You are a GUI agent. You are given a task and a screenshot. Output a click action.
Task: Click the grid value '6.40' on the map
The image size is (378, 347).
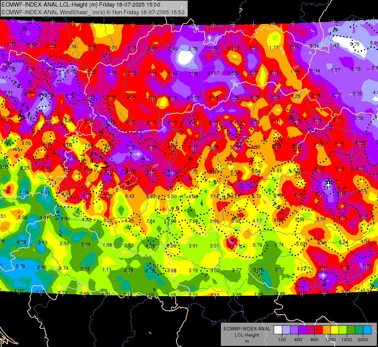tap(71, 71)
